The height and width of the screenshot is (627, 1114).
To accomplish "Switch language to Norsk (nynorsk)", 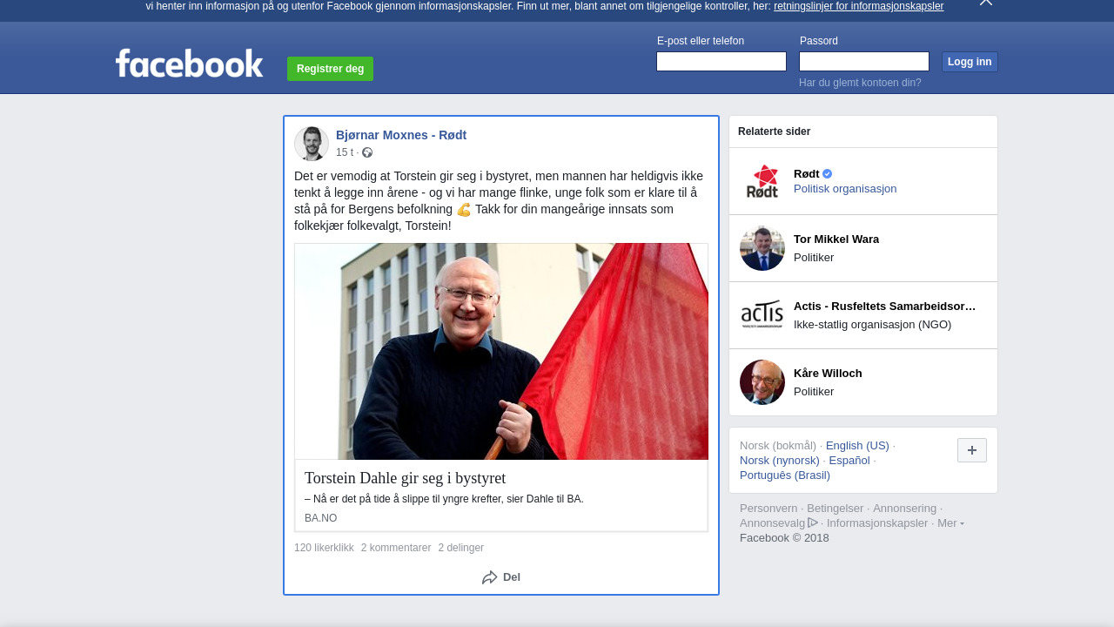I will pyautogui.click(x=780, y=461).
